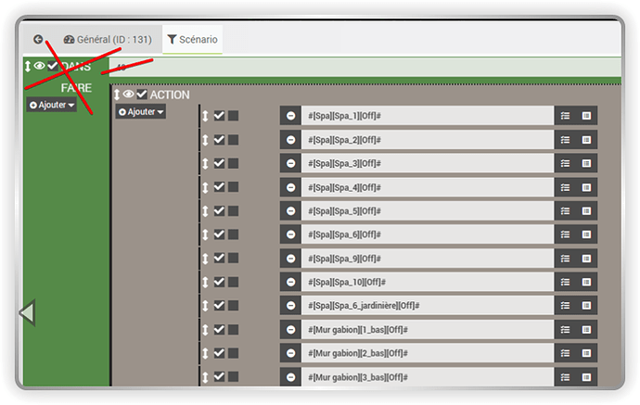
Task: Toggle enable checkbox for Spa_9 action
Action: (x=219, y=258)
